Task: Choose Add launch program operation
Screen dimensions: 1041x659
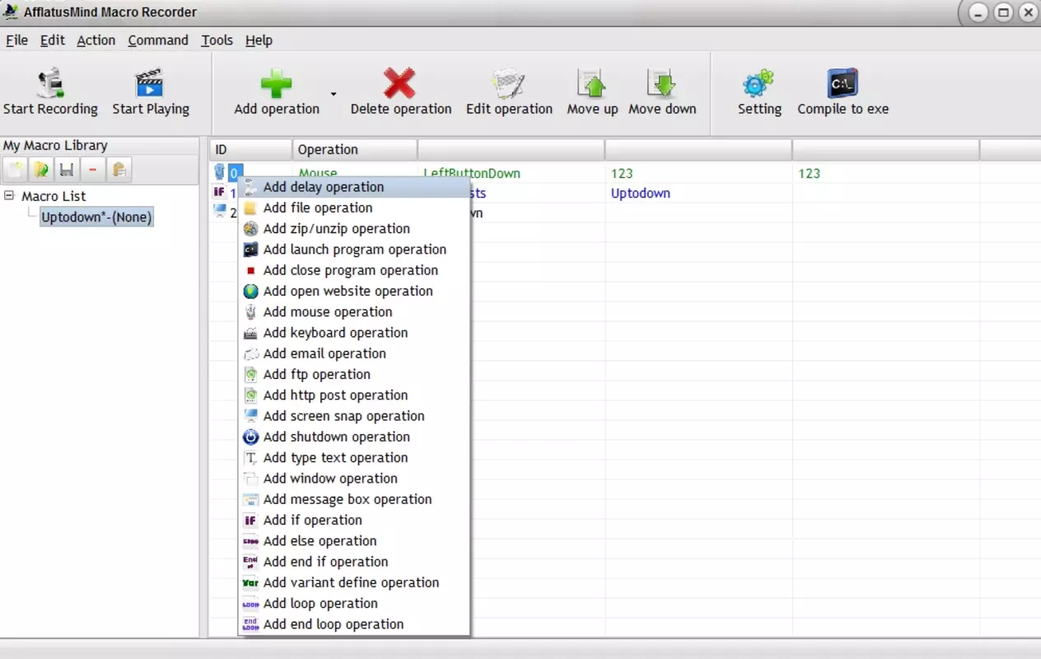Action: tap(354, 250)
